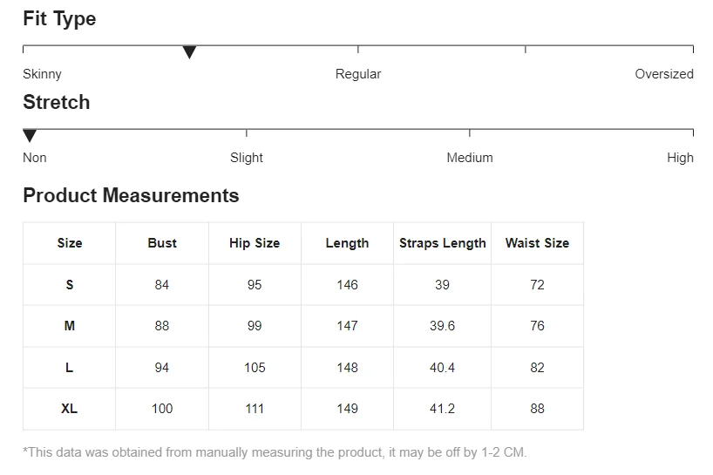Screen dimensions: 713x475
Task: Select the Oversized fit label
Action: tap(663, 74)
